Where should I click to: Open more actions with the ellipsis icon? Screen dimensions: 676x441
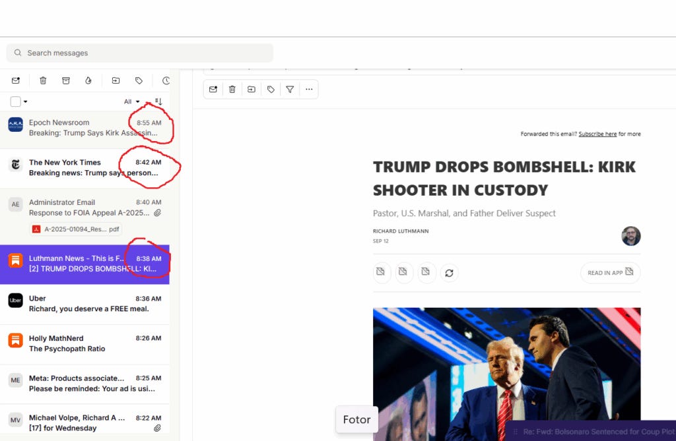point(309,89)
